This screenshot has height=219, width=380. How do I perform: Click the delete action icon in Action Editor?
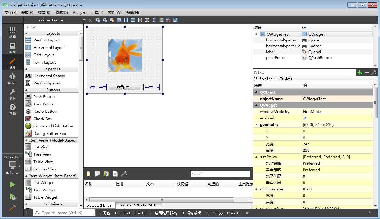(x=115, y=174)
